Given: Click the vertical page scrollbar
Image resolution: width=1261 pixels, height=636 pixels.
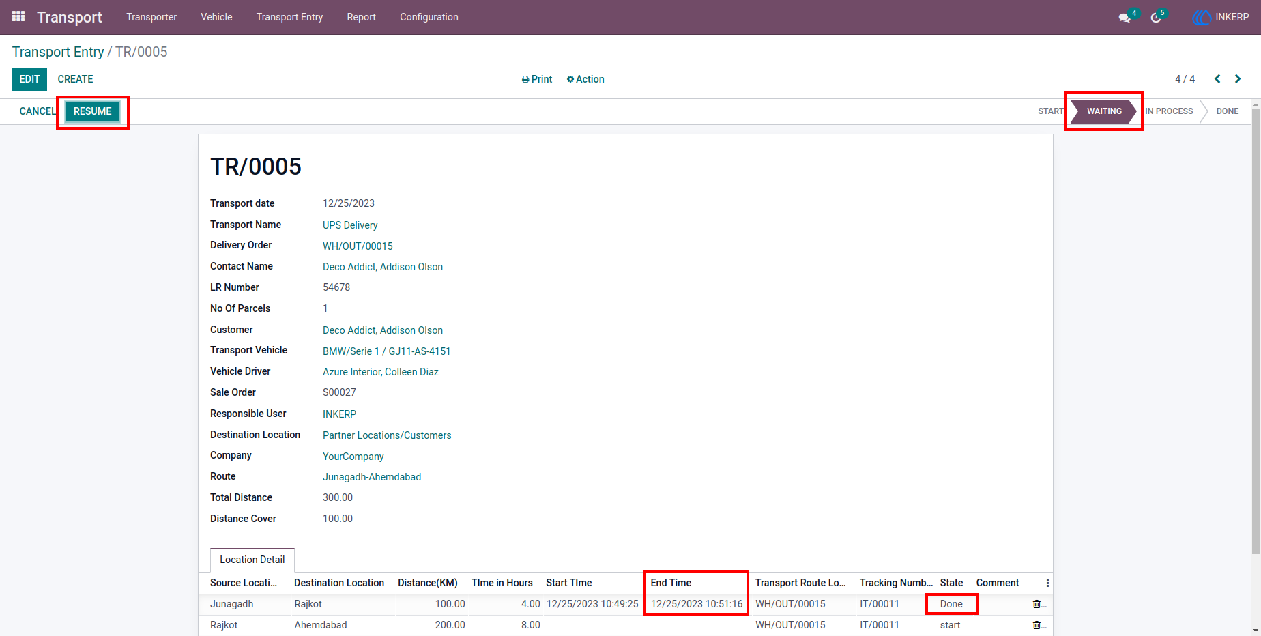Looking at the screenshot, I should (1256, 331).
